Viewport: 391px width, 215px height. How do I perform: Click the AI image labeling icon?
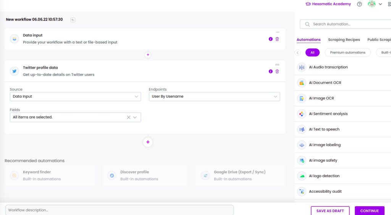point(302,145)
